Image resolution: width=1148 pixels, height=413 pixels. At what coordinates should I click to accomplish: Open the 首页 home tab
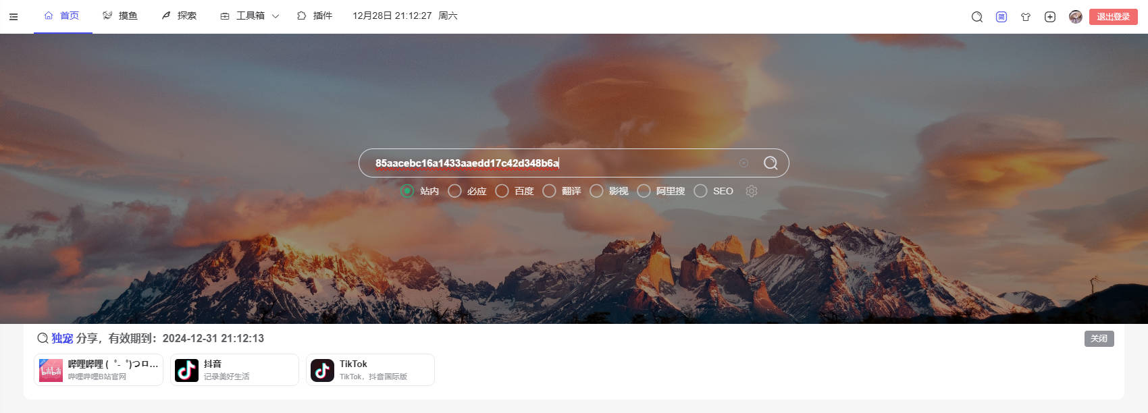pos(63,16)
